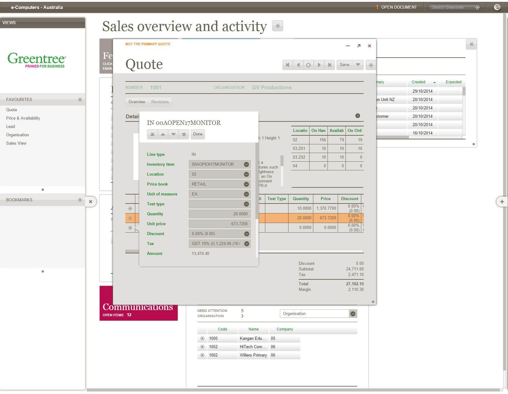This screenshot has width=508, height=394.
Task: Open Price book dropdown showing RETAIL
Action: (x=246, y=184)
